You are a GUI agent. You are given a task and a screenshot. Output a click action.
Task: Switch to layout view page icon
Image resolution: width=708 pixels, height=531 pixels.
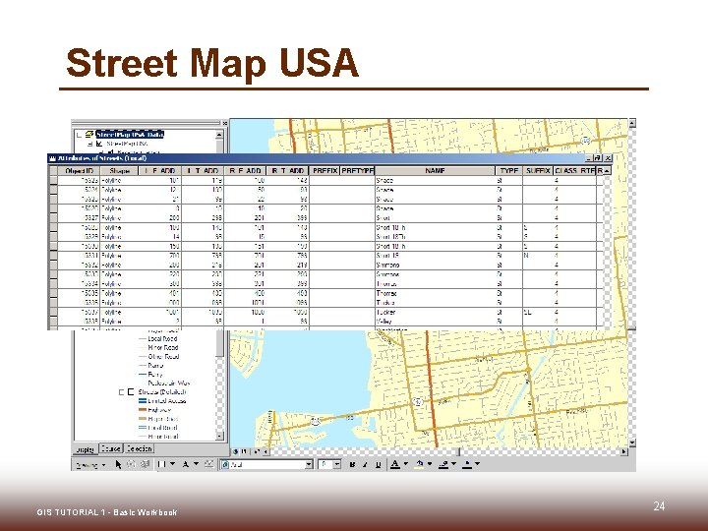coord(244,451)
